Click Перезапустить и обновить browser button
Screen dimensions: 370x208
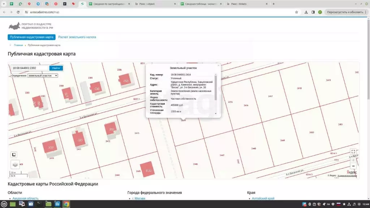(345, 12)
